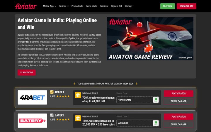Click the 4.9/5 rating value
211x132 pixels.
52,97
